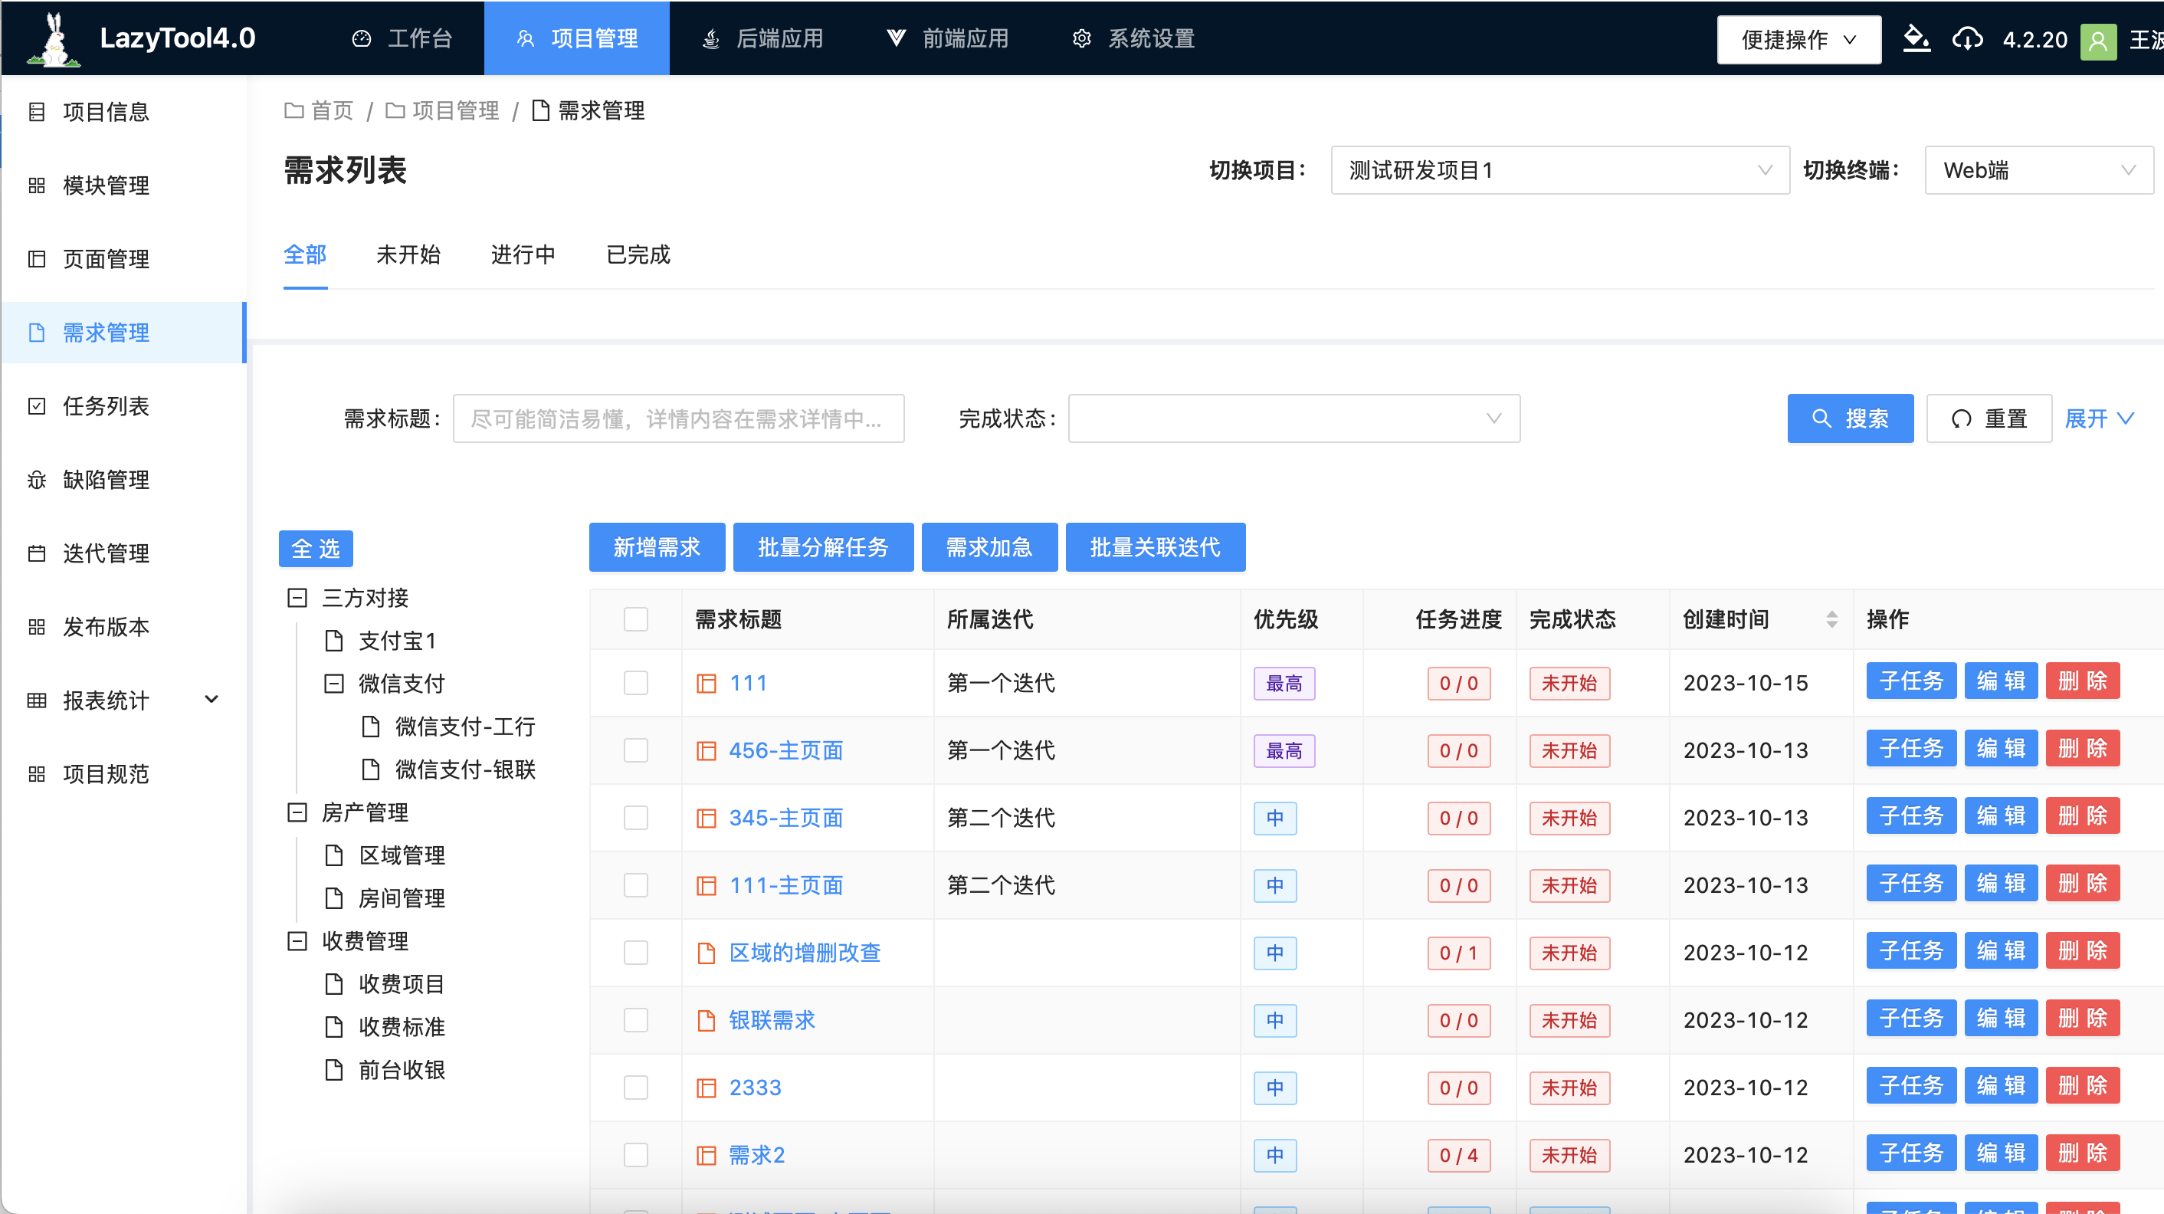Open the 前端应用 top menu
Screen dimensions: 2164x1214
point(948,38)
